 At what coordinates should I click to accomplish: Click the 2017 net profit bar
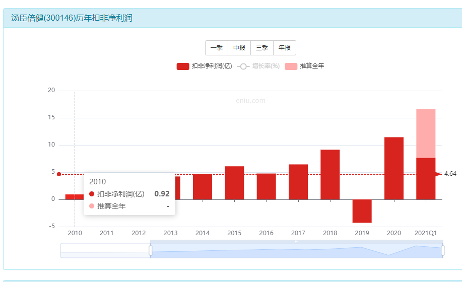(298, 182)
